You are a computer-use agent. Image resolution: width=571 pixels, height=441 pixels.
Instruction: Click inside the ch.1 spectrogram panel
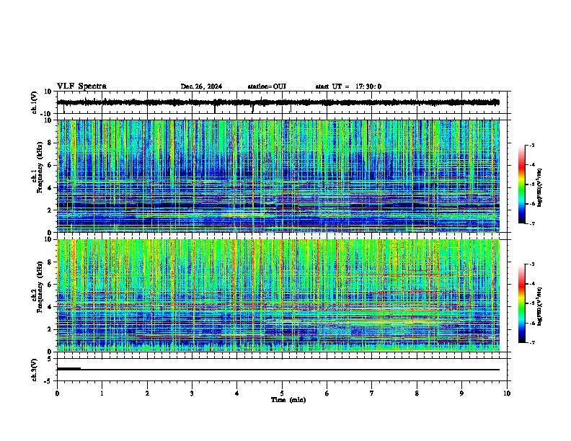click(278, 176)
